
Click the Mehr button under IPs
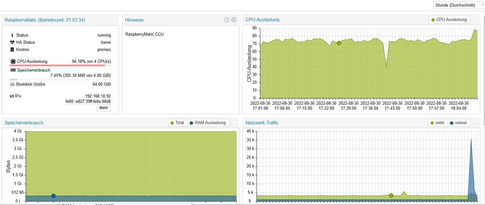pos(104,108)
